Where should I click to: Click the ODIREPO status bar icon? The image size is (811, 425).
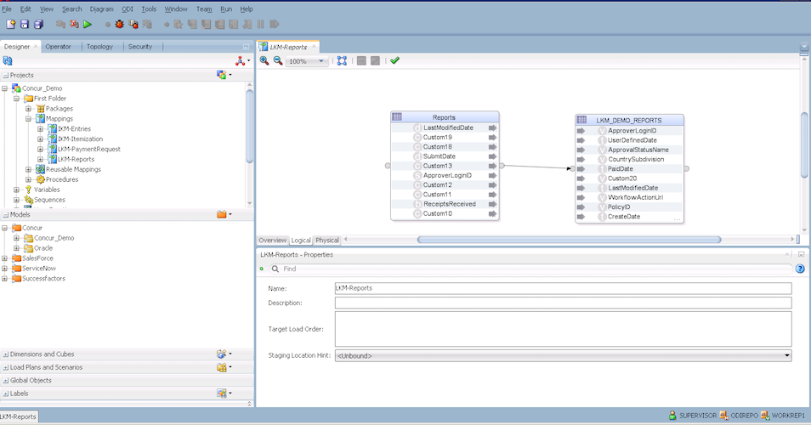pos(724,415)
